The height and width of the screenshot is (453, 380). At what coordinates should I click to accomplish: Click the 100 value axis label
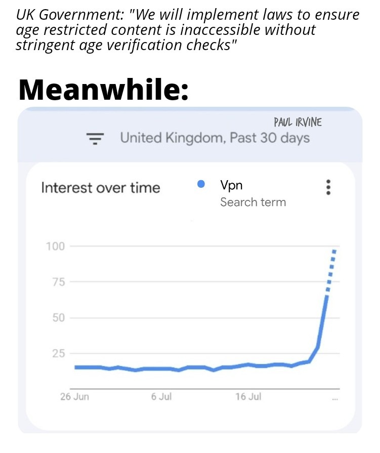tap(56, 246)
